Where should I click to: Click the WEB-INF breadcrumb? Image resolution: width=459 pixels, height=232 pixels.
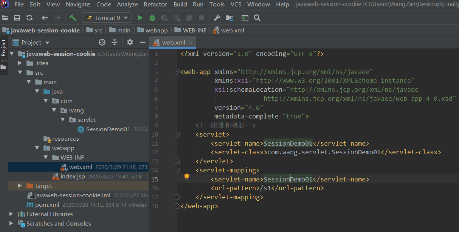191,30
